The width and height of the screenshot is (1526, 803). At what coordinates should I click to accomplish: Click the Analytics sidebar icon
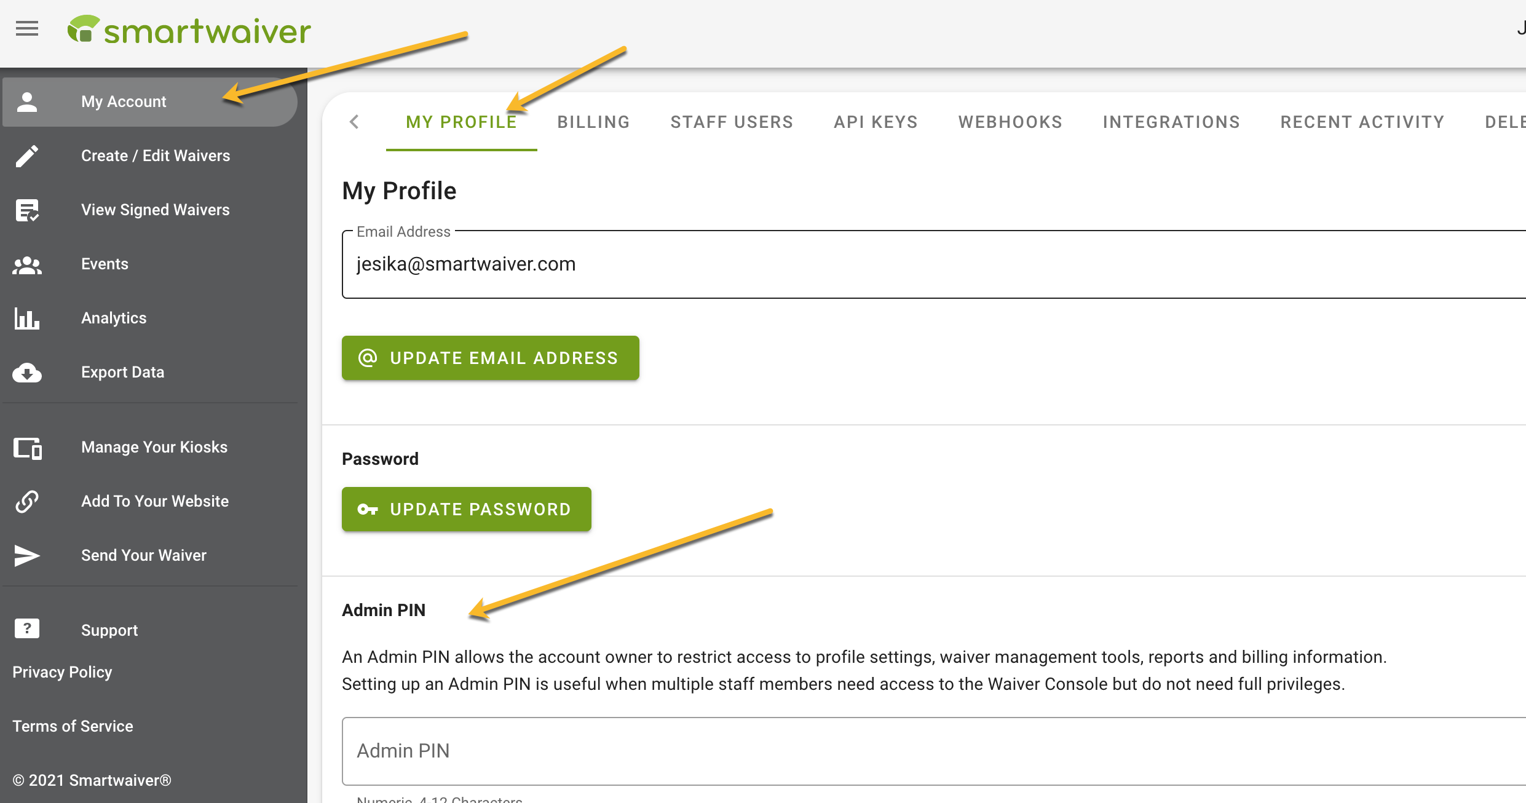point(26,318)
